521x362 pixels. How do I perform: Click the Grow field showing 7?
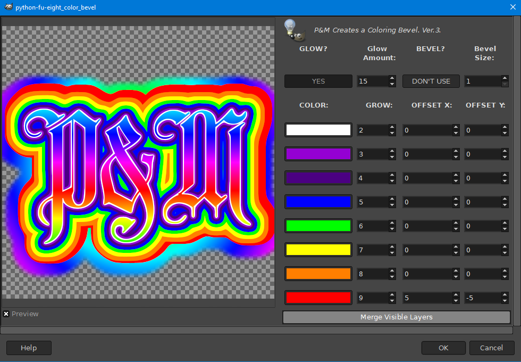pyautogui.click(x=373, y=250)
